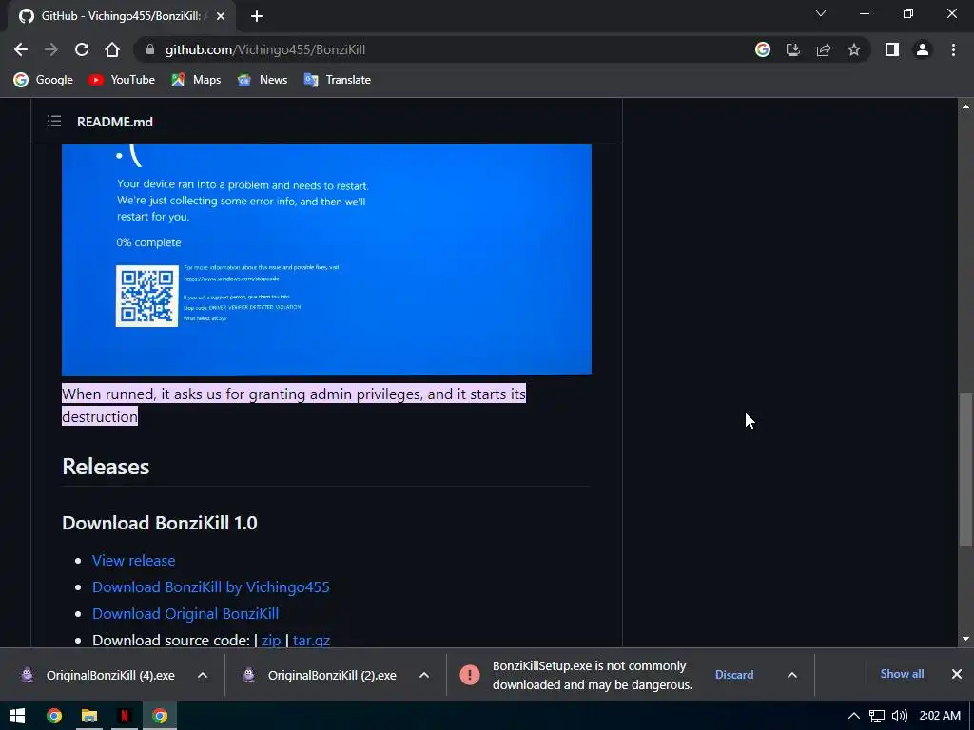The width and height of the screenshot is (974, 730).
Task: Open the Maps bookmark
Action: pos(196,80)
